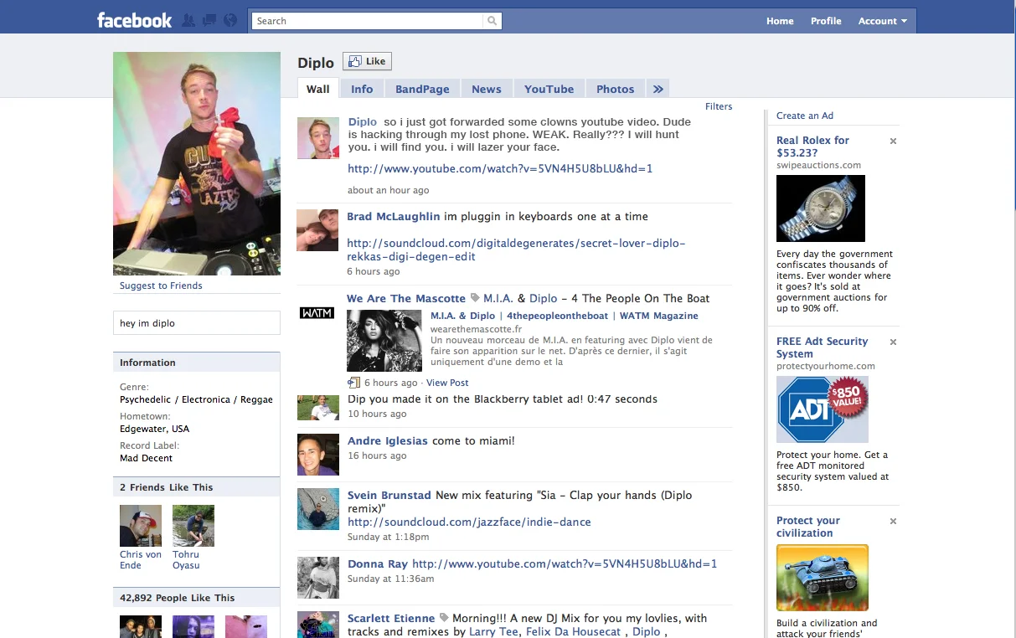The width and height of the screenshot is (1016, 638).
Task: Click the tag icon after We Are The Mascotte
Action: 475,298
